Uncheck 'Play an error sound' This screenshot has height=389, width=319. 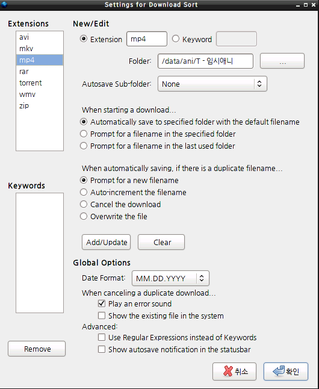(x=102, y=303)
